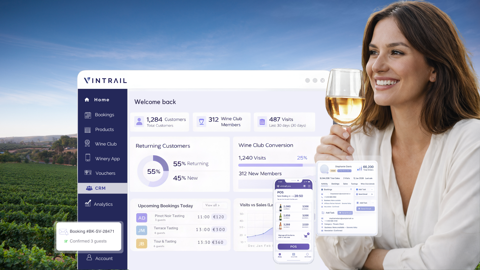This screenshot has width=480, height=270.
Task: Expand the Send Email row arrow
Action: pos(372,194)
